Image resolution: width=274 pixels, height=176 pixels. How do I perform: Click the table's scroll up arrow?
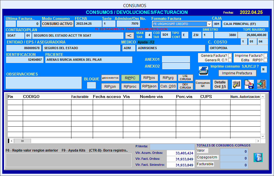click(263, 97)
